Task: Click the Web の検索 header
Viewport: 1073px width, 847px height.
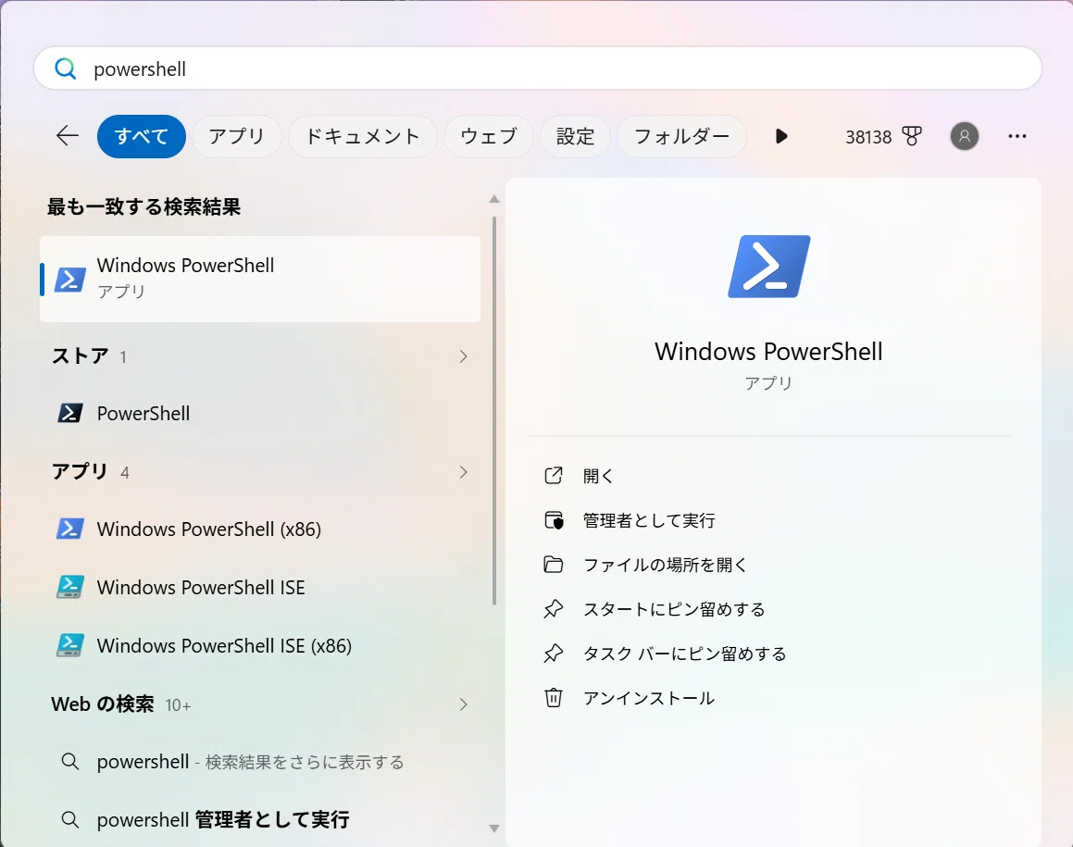Action: coord(103,704)
